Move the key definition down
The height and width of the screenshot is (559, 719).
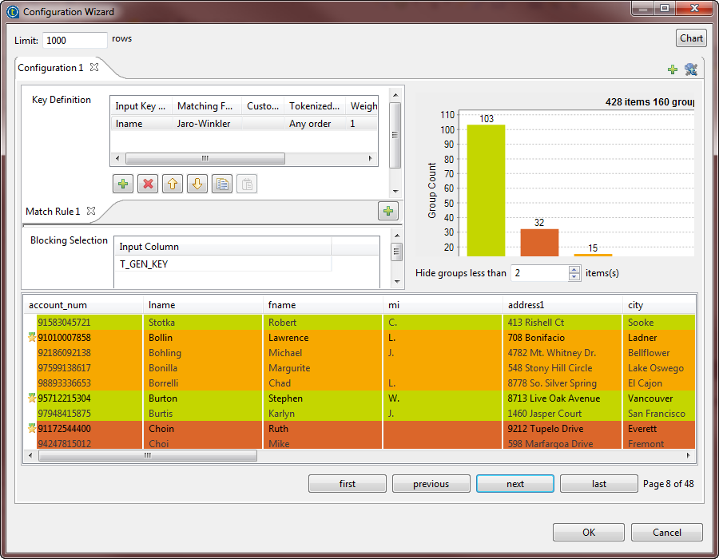(198, 184)
